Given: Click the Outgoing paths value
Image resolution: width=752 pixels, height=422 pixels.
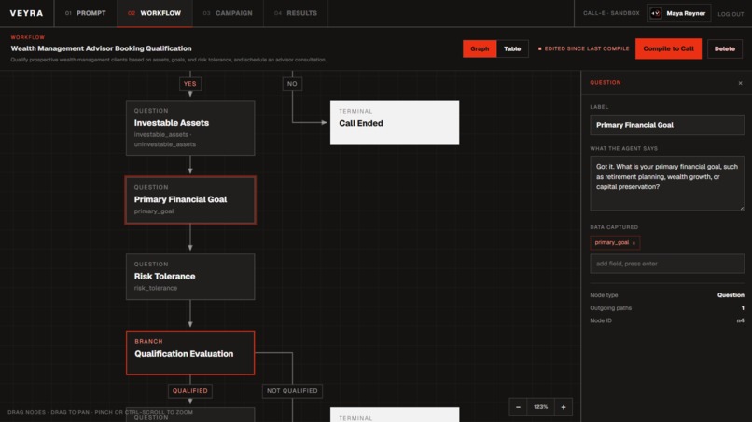Looking at the screenshot, I should click(743, 308).
